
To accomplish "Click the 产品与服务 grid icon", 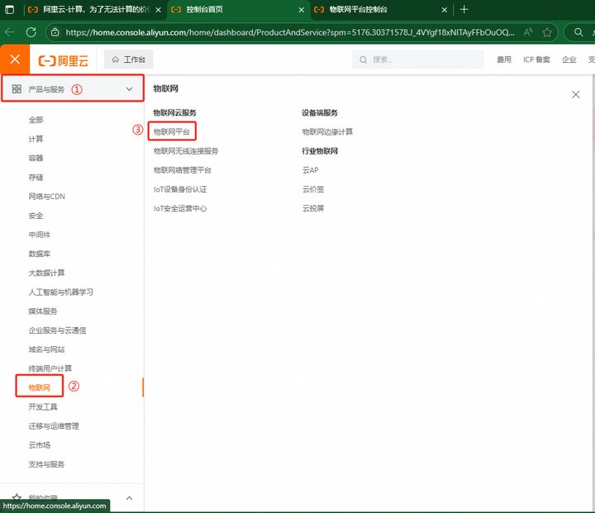I will click(17, 88).
